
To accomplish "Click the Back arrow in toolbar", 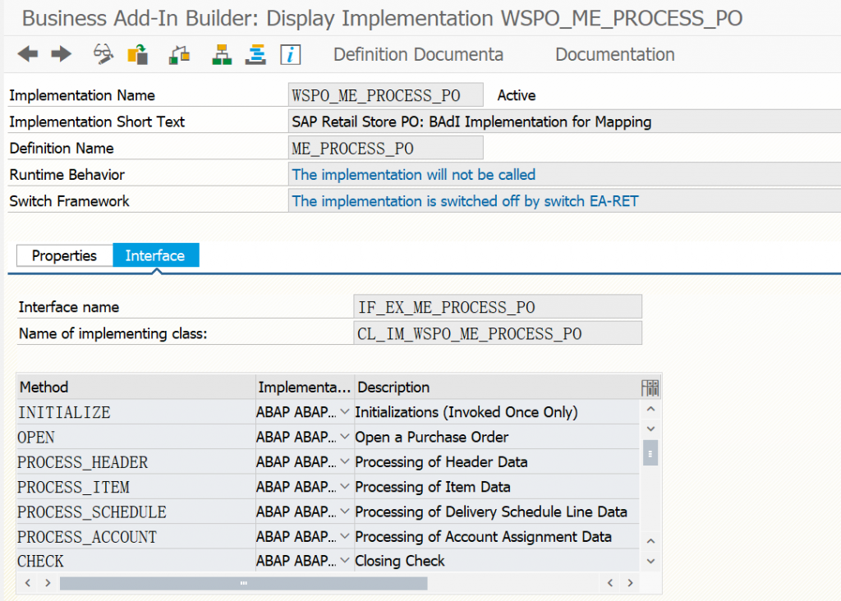I will coord(28,54).
